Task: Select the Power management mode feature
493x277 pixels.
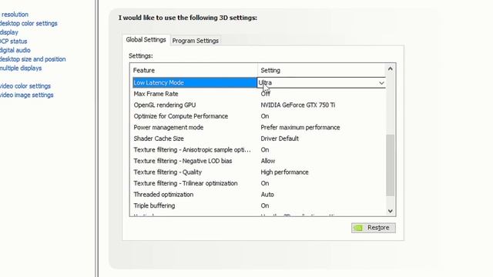Action: click(x=169, y=128)
